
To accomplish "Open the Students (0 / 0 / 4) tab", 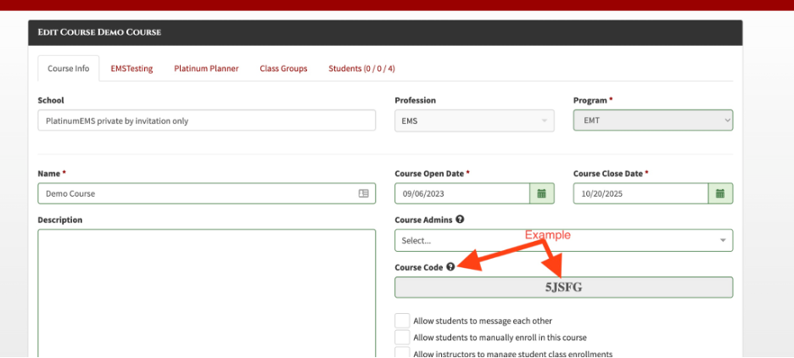I will (361, 69).
